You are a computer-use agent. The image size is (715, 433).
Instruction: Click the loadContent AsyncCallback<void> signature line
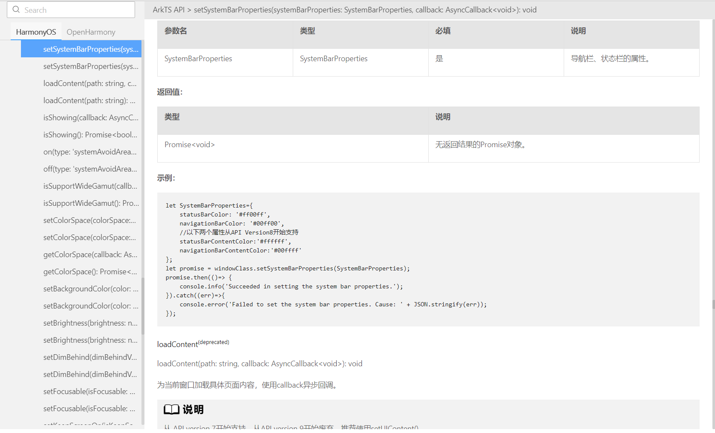pos(260,364)
